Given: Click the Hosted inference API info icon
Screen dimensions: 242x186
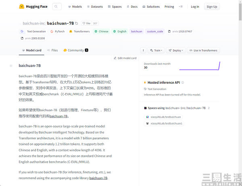Looking at the screenshot, I should tap(182, 83).
